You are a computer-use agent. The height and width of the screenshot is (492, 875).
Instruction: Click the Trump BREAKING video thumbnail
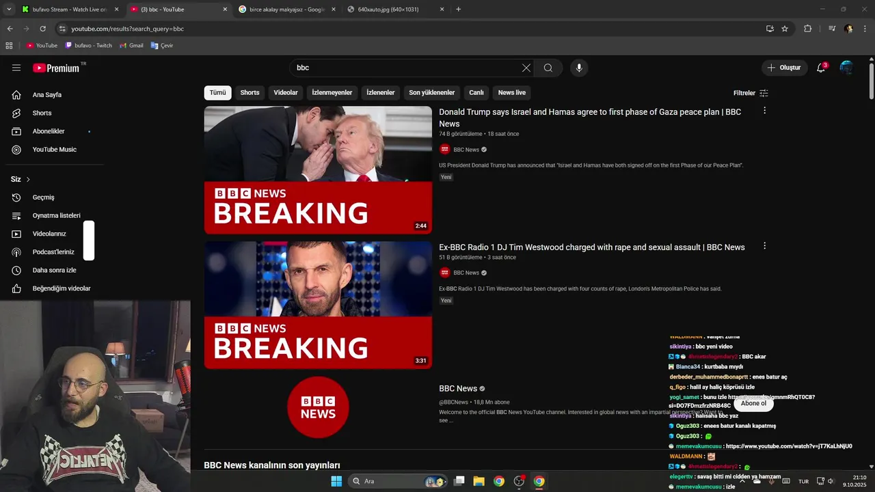318,170
